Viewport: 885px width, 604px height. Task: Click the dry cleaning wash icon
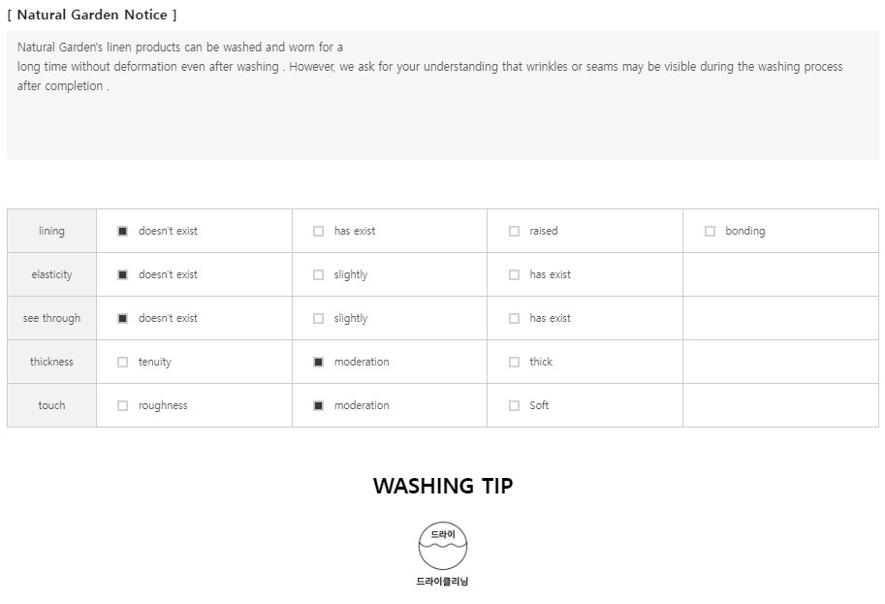tap(442, 547)
